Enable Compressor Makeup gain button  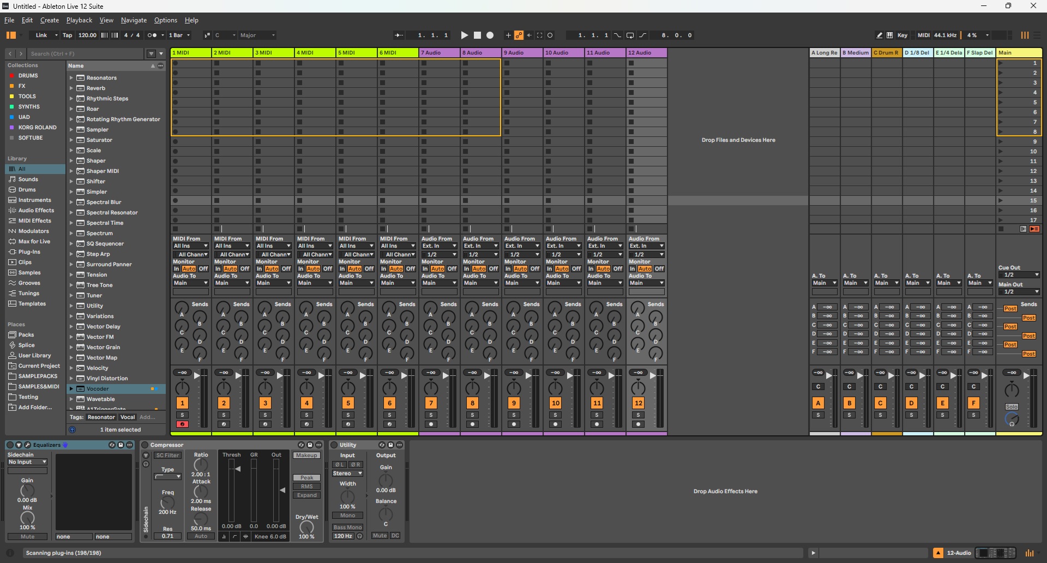coord(306,455)
